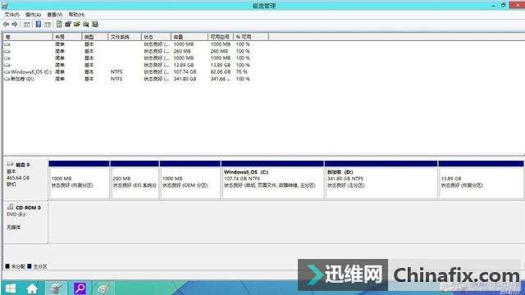Click the magnifier search toolbar icon
This screenshot has width=525, height=295.
(86, 24)
